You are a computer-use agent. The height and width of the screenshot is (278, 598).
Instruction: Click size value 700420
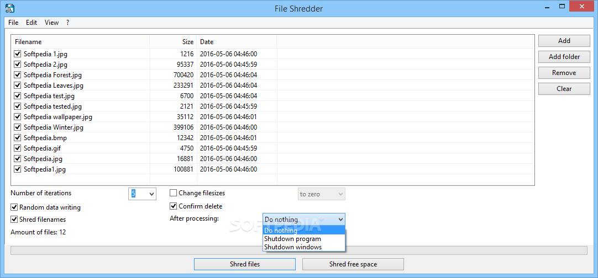pyautogui.click(x=183, y=74)
